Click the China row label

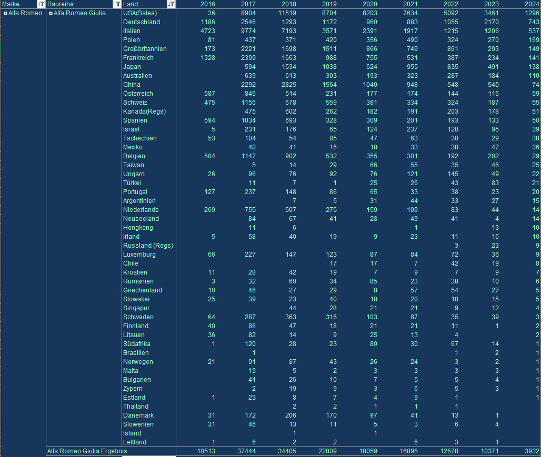132,85
